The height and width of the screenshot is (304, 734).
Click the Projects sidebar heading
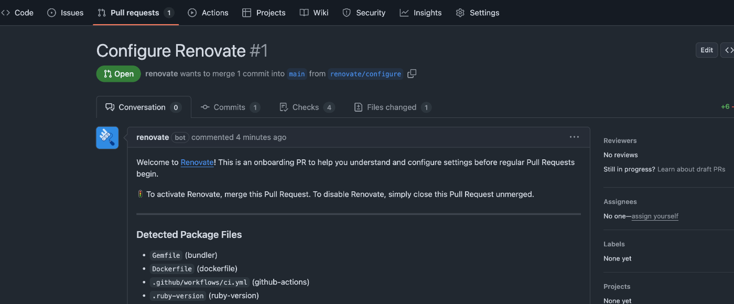pyautogui.click(x=617, y=287)
